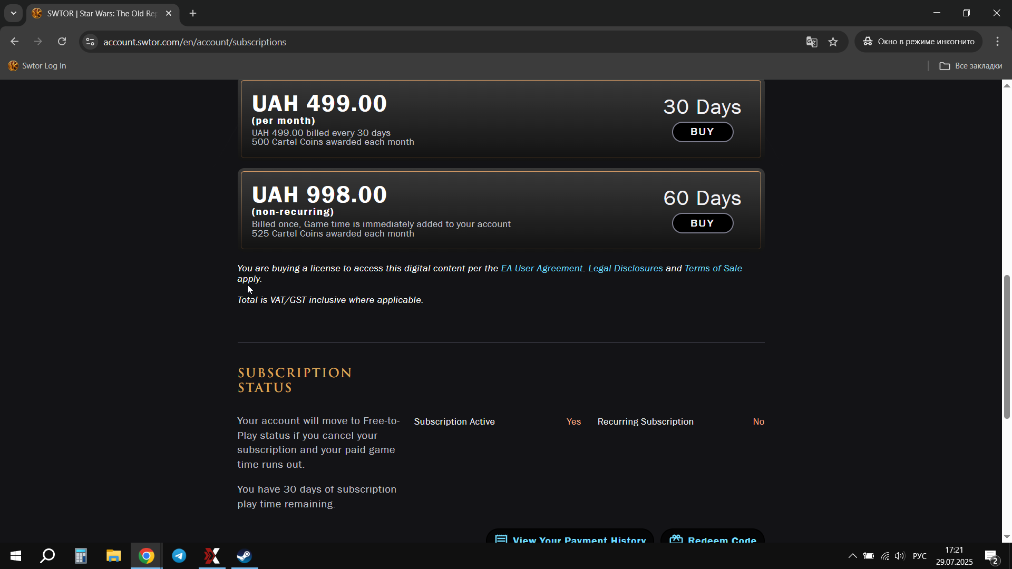This screenshot has height=569, width=1012.
Task: Open the network Wi-Fi tray icon
Action: pos(885,556)
